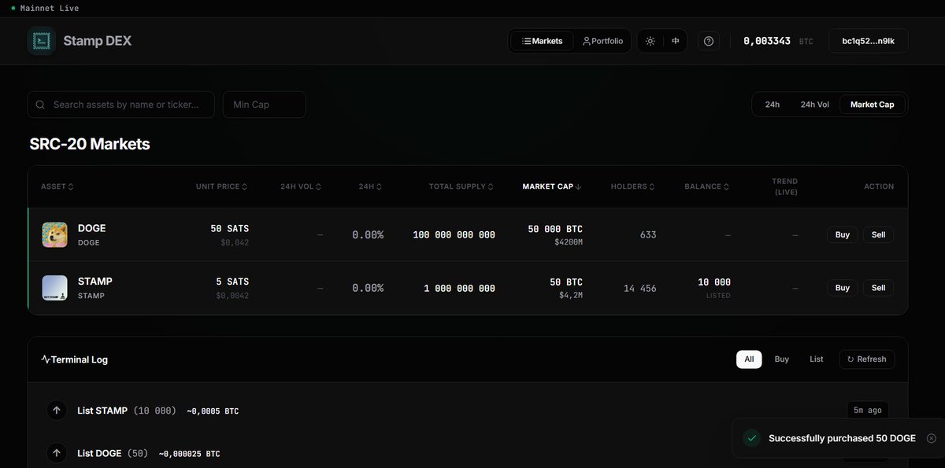Image resolution: width=945 pixels, height=468 pixels.
Task: Sort table by Holders column
Action: coord(634,186)
